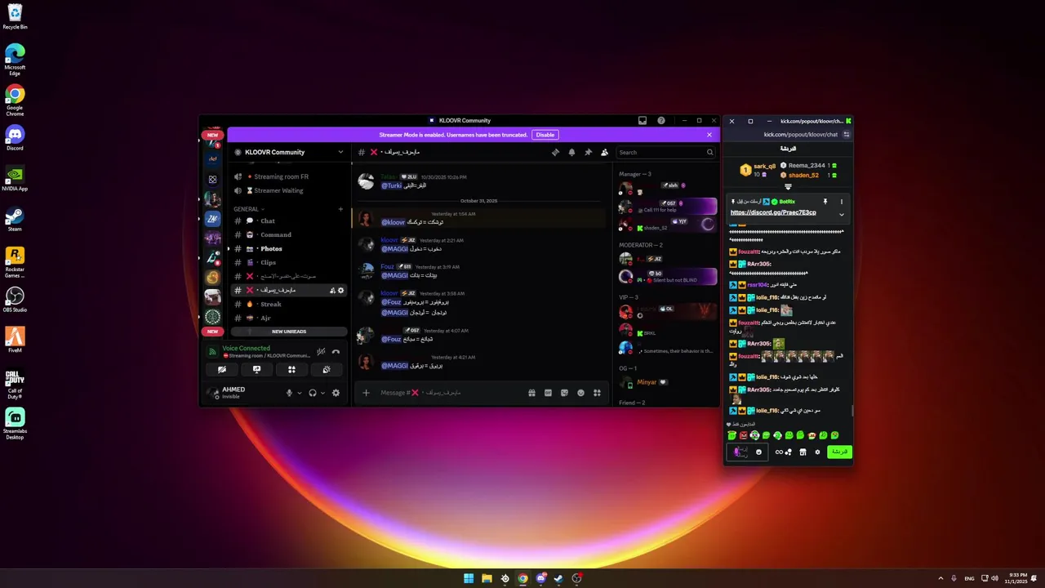Collapse the Kick chat leaderboard arrow
Screen dimensions: 1045x588
[x=788, y=187]
